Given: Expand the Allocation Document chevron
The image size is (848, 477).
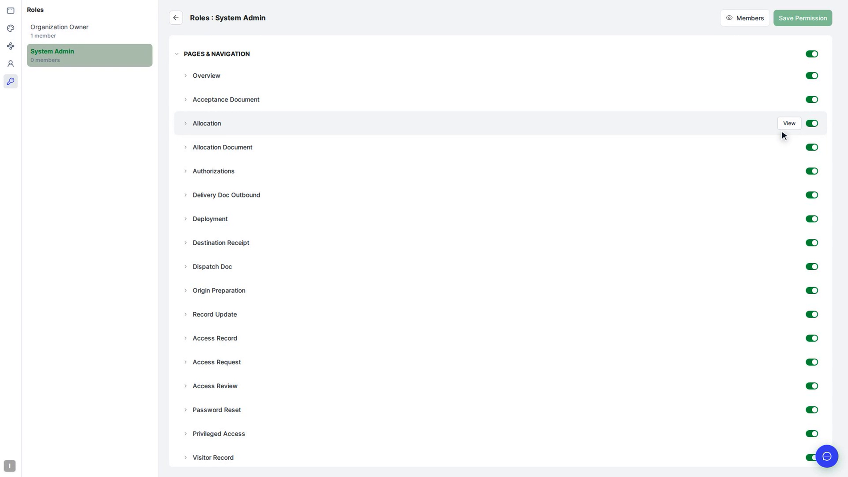Looking at the screenshot, I should (x=185, y=147).
